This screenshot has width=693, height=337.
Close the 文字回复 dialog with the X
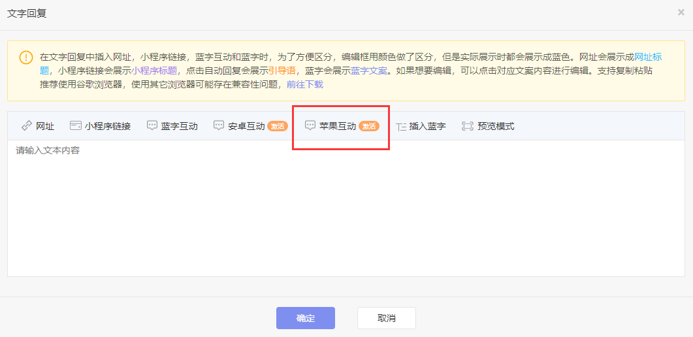(x=681, y=12)
